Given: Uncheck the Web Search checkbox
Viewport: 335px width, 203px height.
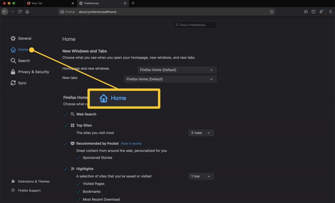Looking at the screenshot, I should click(x=65, y=114).
